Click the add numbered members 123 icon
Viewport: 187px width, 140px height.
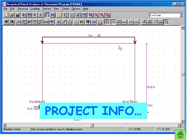(24, 22)
